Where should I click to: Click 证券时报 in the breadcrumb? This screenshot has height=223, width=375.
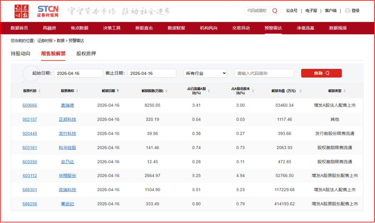pos(45,41)
